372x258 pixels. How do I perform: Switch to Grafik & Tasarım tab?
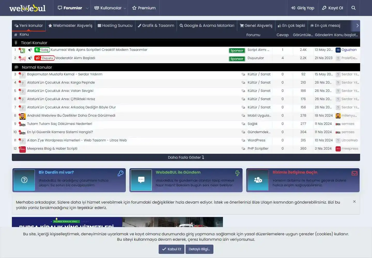tap(156, 26)
